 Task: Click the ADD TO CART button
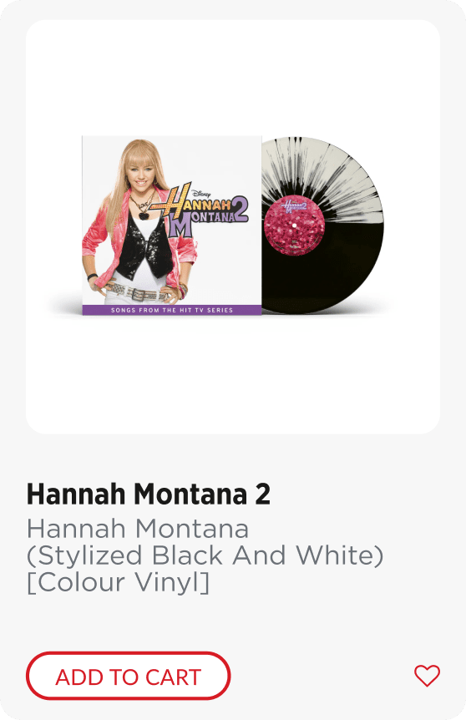tap(128, 676)
